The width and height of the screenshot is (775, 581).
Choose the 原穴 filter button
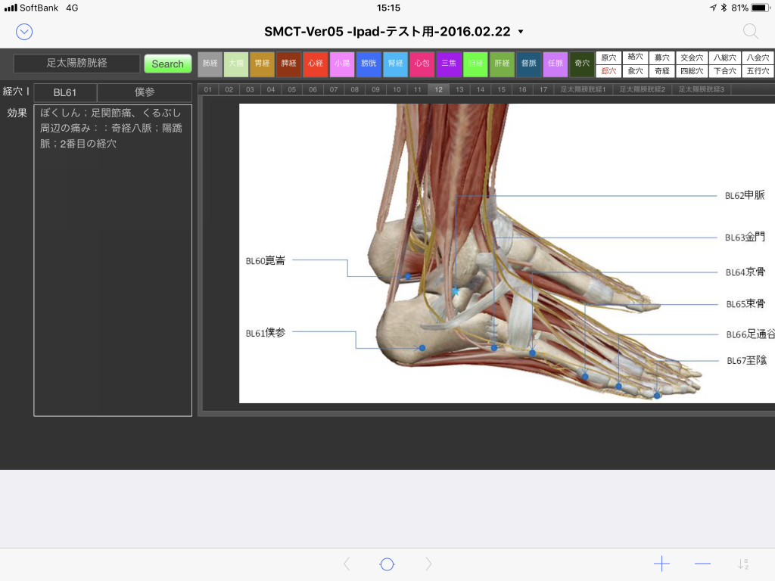tap(608, 57)
